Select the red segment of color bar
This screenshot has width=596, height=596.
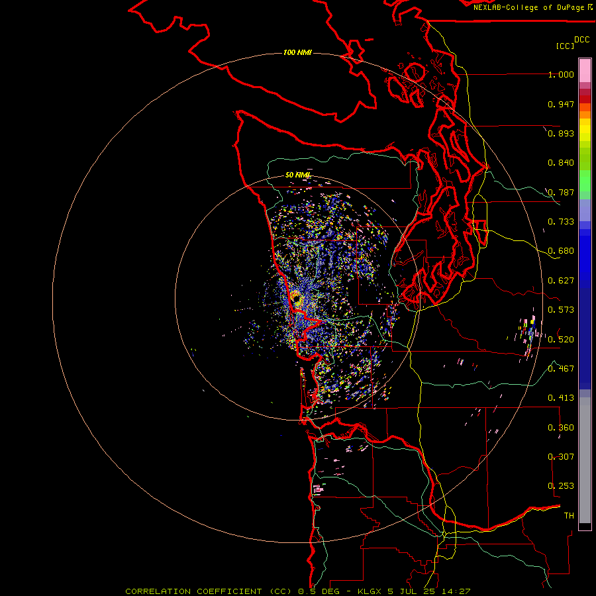coord(585,99)
